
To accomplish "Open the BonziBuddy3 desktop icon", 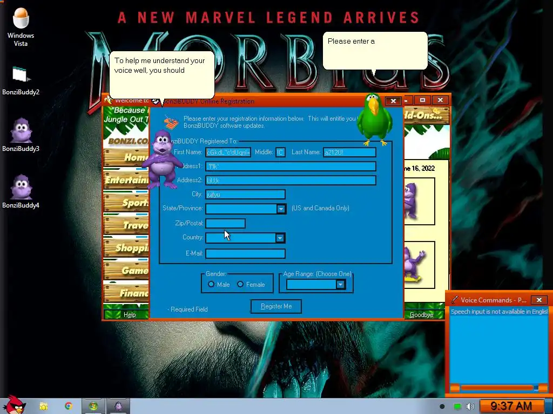I will [21, 134].
